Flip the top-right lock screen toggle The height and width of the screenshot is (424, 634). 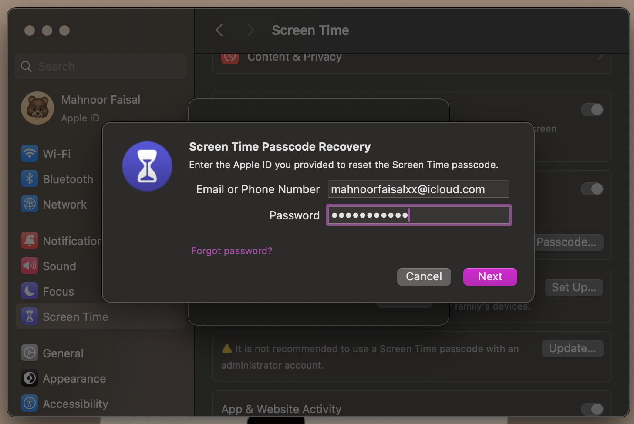click(x=592, y=110)
